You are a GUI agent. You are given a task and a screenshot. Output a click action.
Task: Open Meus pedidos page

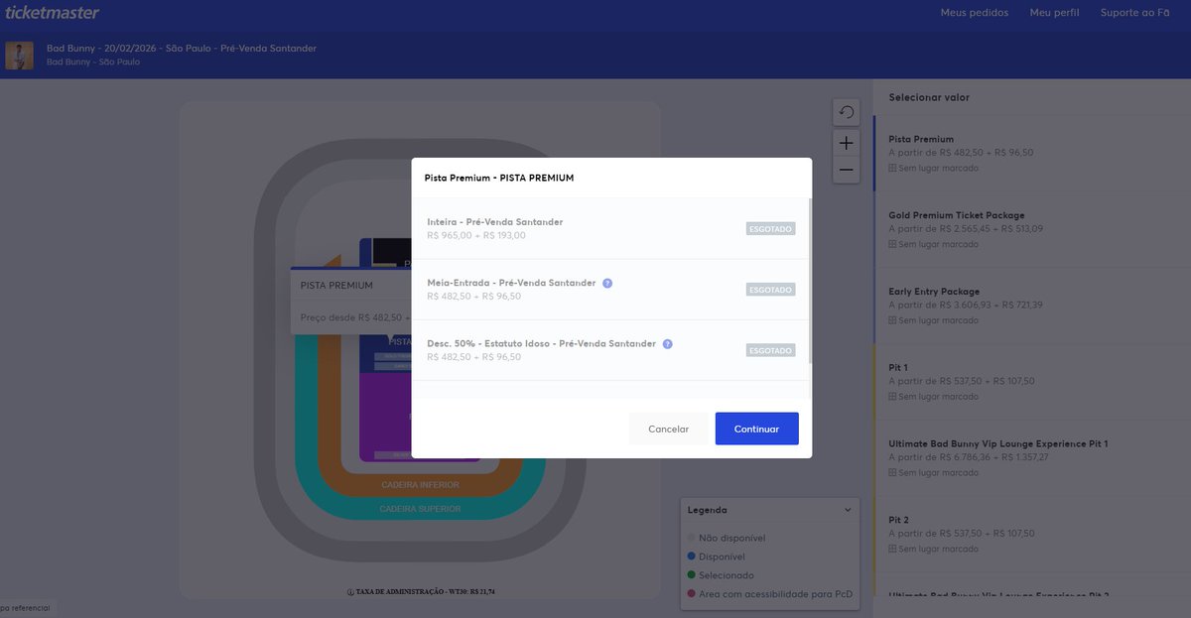click(974, 13)
